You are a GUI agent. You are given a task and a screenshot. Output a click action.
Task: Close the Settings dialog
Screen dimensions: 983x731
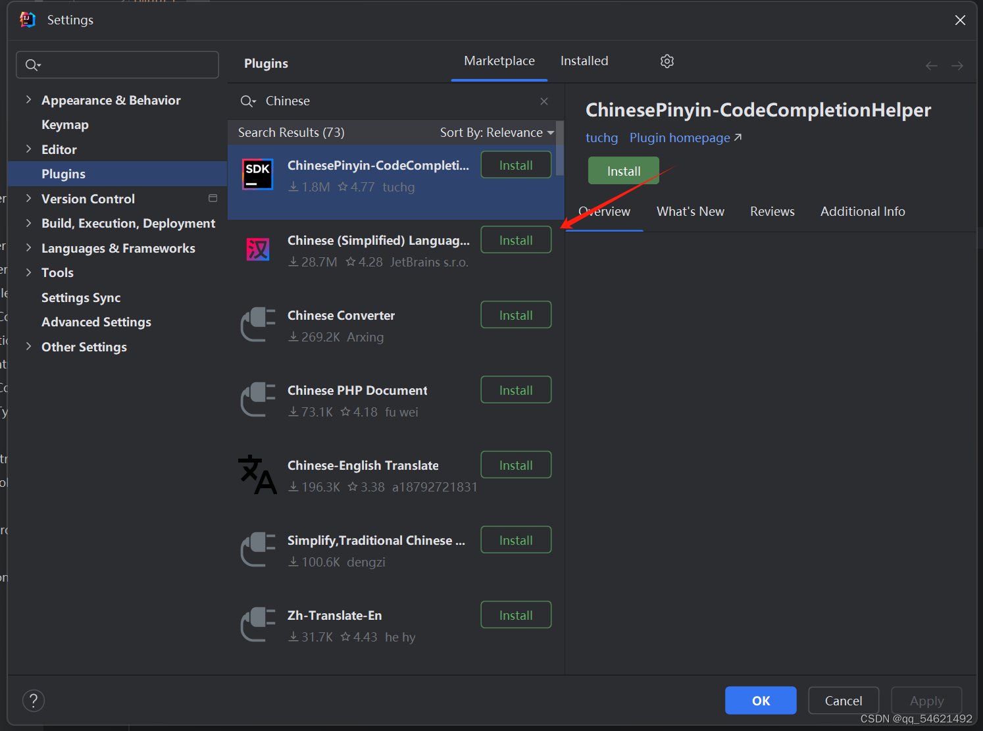point(960,20)
